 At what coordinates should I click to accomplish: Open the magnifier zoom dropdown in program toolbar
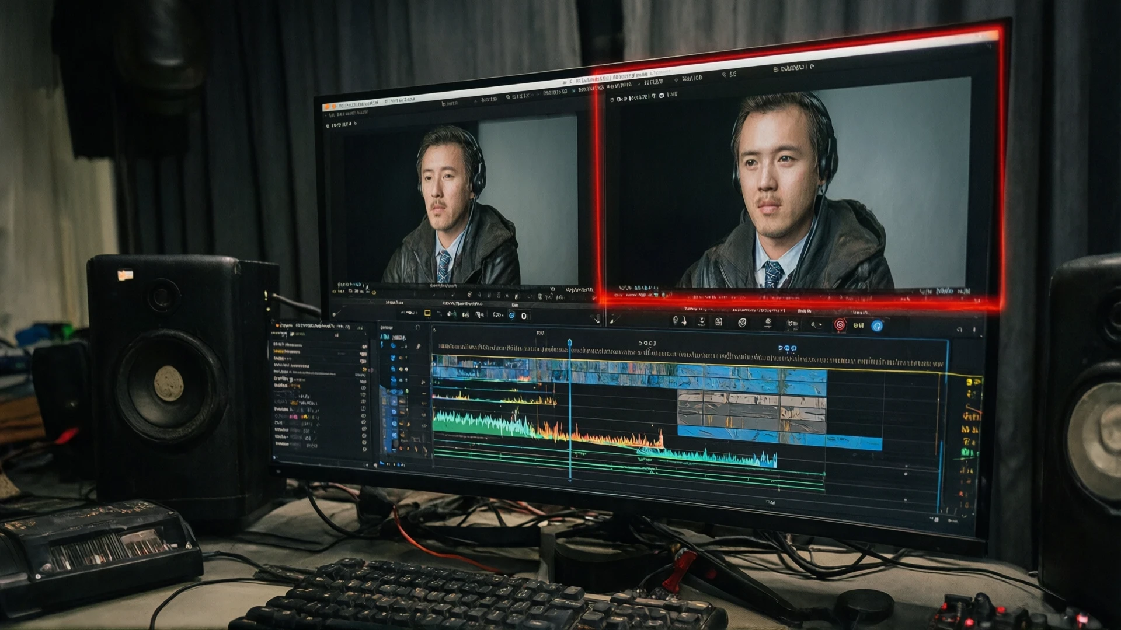816,324
